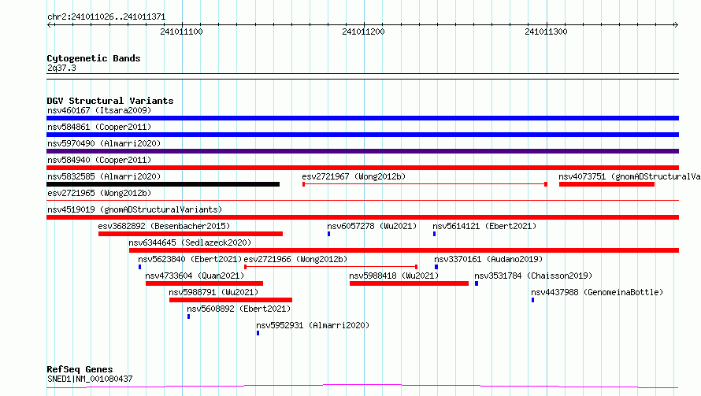The width and height of the screenshot is (701, 396).
Task: Click the nsv4437988 (GenomeinaBottle) variant label
Action: [x=597, y=292]
